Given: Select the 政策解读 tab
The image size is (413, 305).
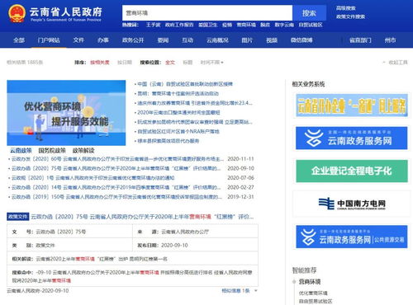Looking at the screenshot, I should [x=83, y=150].
